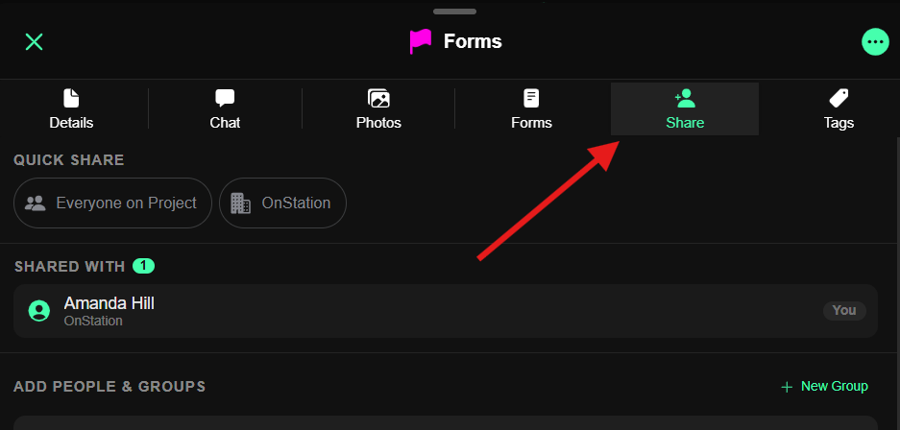Click Amanda Hill's green avatar icon
Screen dimensions: 900x430
[39, 311]
